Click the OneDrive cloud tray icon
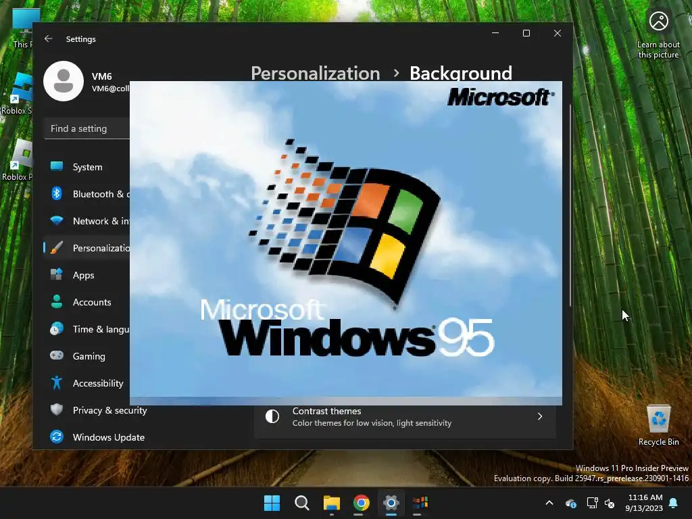The image size is (692, 519). coord(570,503)
